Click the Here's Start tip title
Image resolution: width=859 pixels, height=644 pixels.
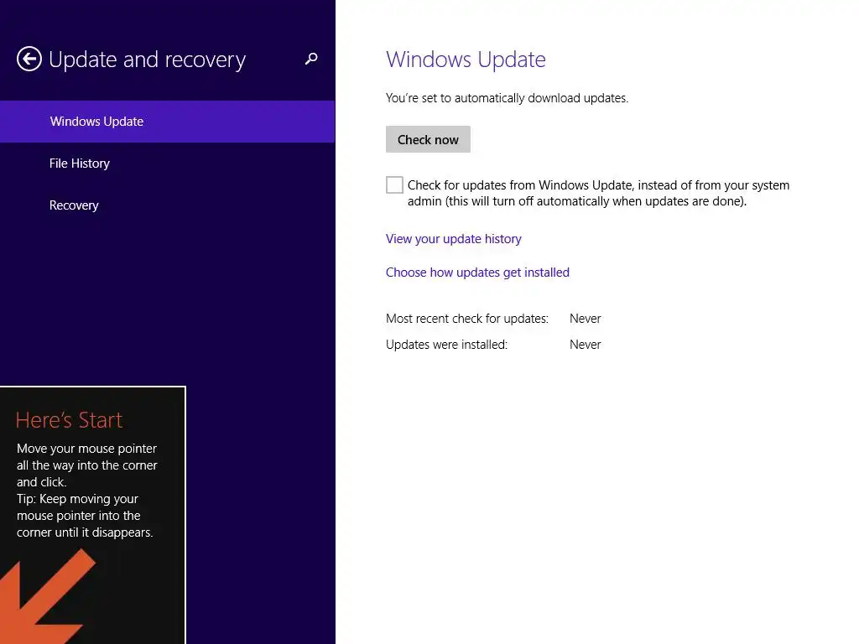[x=69, y=420]
